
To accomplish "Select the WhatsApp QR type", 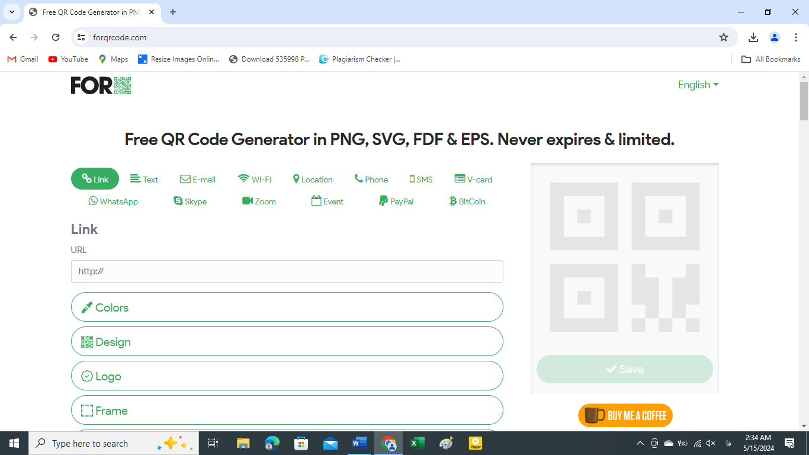I will coord(113,201).
